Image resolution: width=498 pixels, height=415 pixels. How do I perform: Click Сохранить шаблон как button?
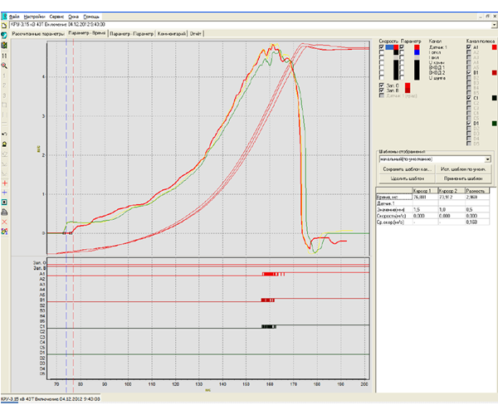pos(408,169)
